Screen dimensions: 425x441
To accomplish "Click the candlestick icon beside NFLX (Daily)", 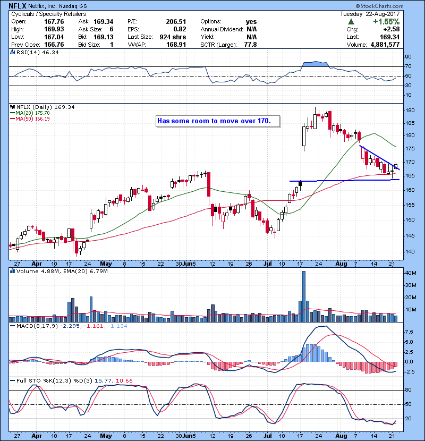I will tap(12, 107).
